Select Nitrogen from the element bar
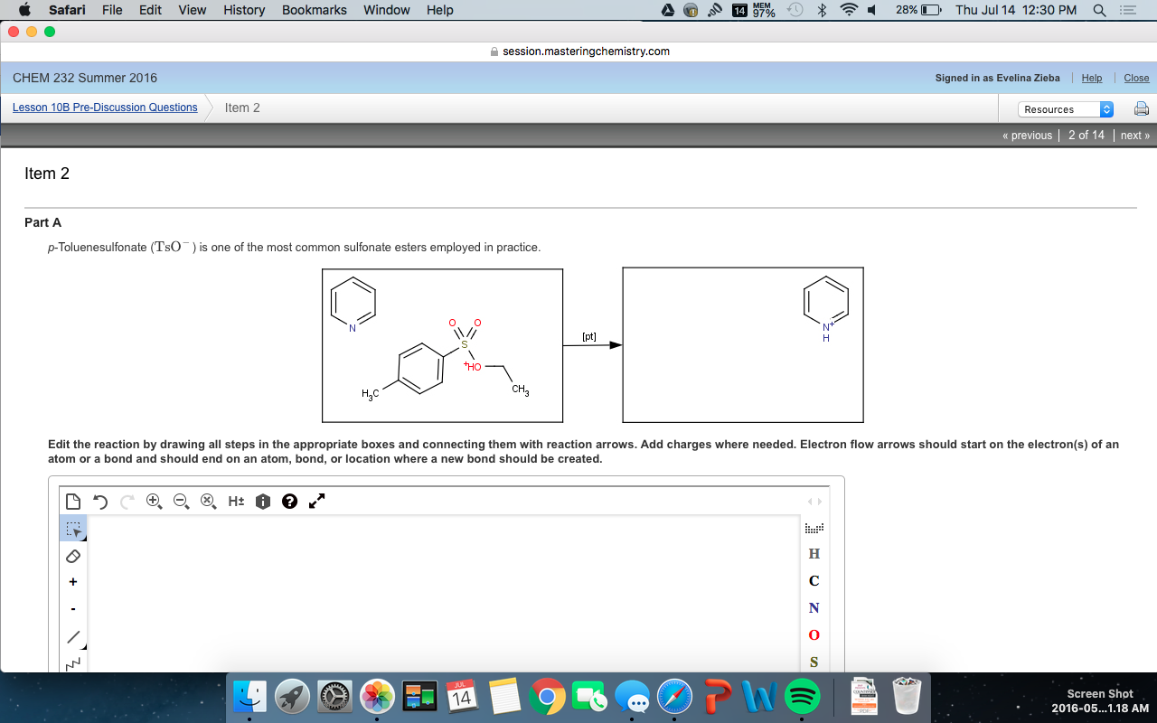1157x723 pixels. (813, 607)
